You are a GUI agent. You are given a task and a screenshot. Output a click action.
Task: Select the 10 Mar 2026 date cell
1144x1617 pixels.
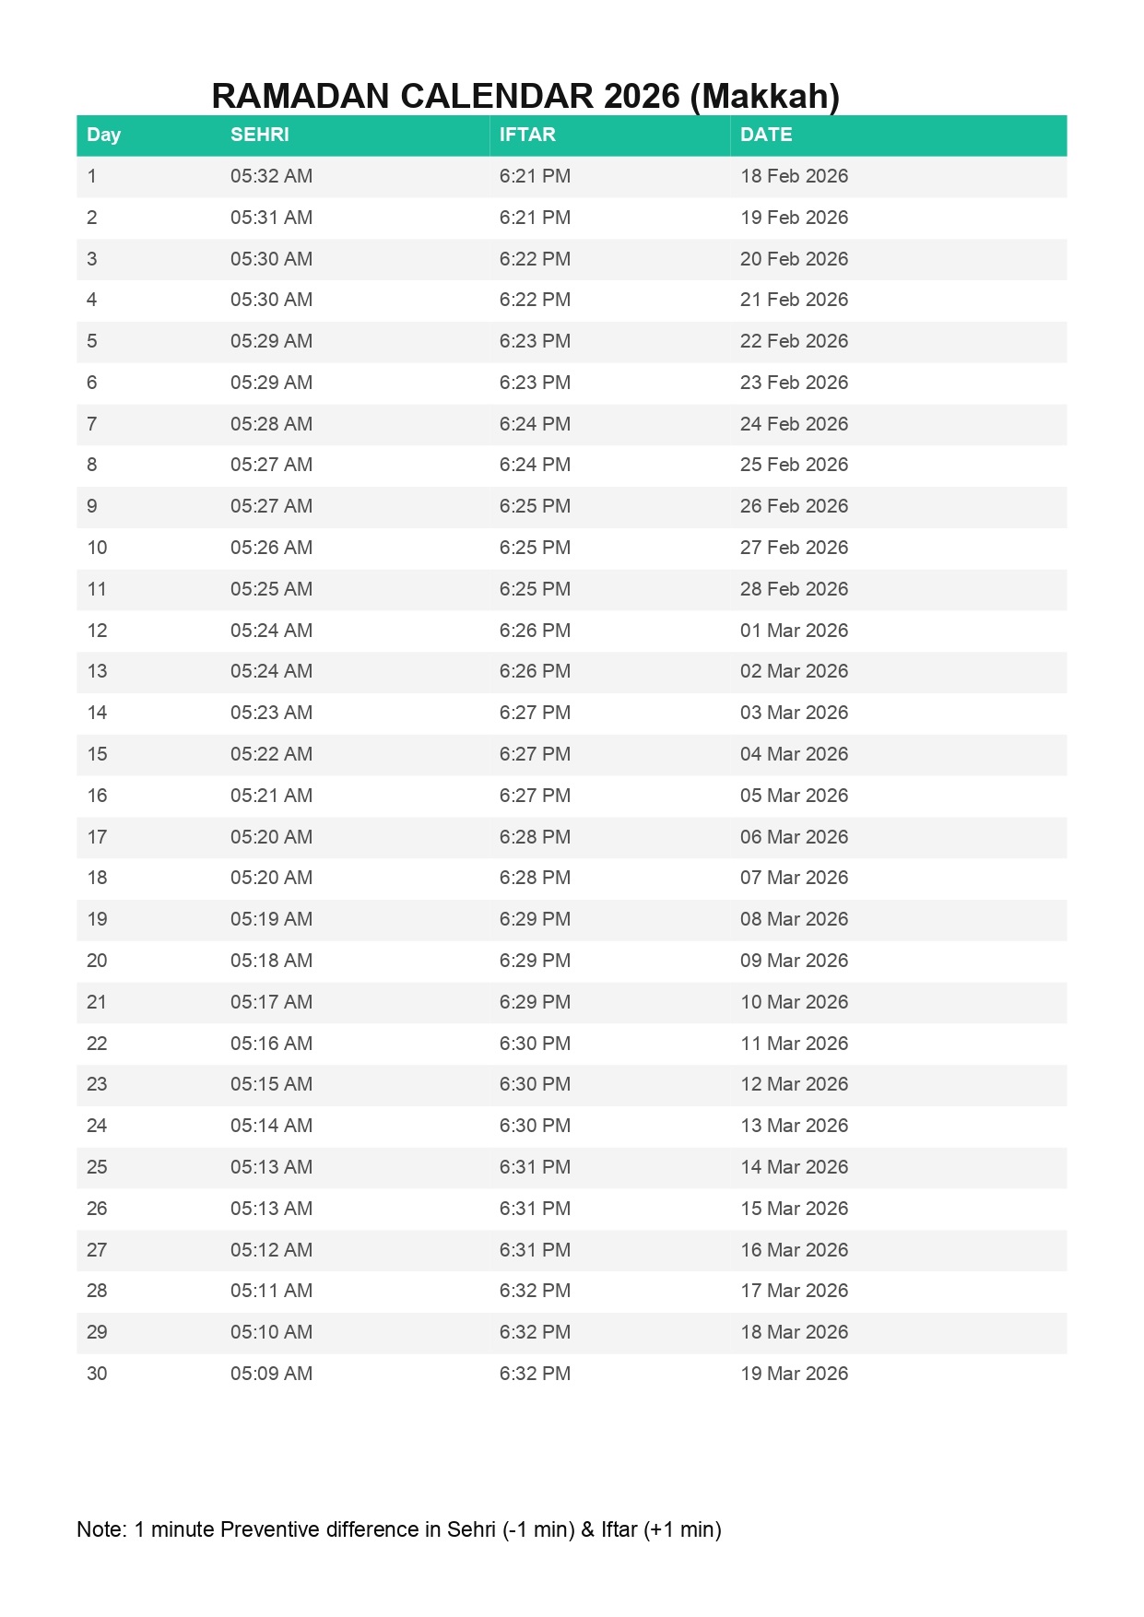[794, 1002]
